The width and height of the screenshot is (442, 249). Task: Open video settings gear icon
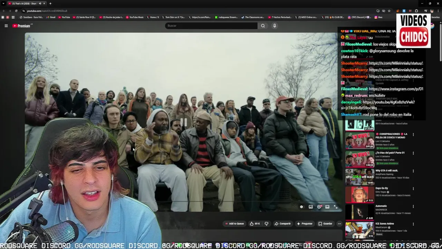319,207
